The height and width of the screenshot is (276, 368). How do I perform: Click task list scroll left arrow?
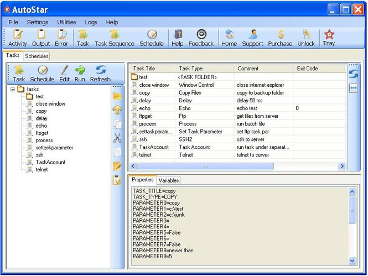point(133,166)
